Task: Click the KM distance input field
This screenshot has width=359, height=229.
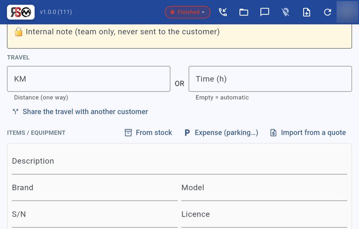Action: (x=89, y=79)
